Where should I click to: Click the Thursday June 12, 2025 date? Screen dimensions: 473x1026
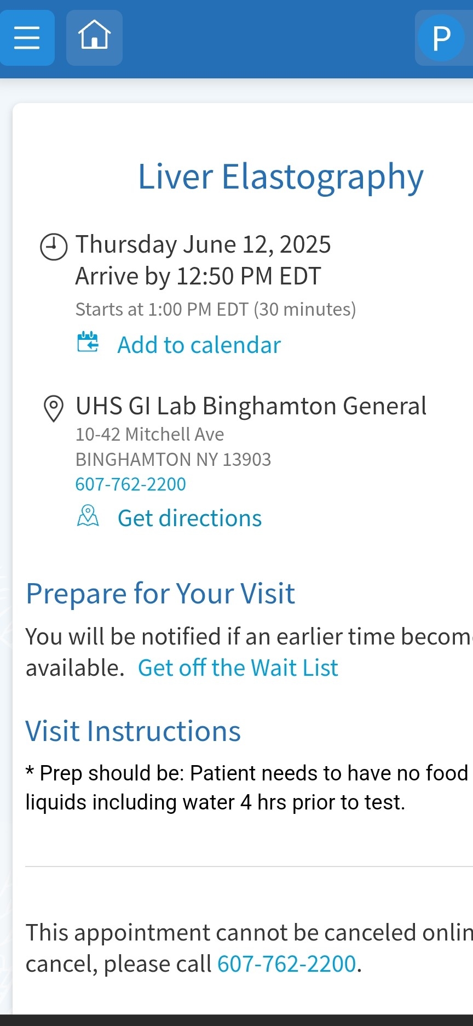click(x=203, y=244)
